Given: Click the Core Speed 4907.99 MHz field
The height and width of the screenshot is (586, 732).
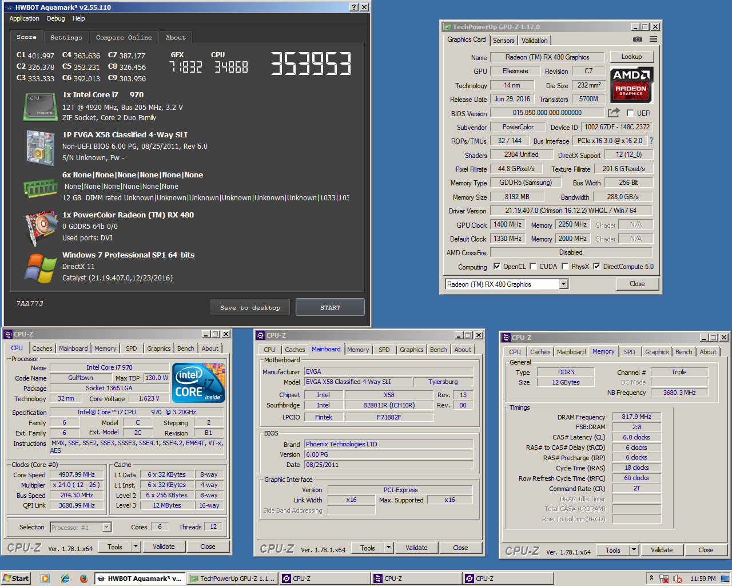Looking at the screenshot, I should tap(77, 474).
